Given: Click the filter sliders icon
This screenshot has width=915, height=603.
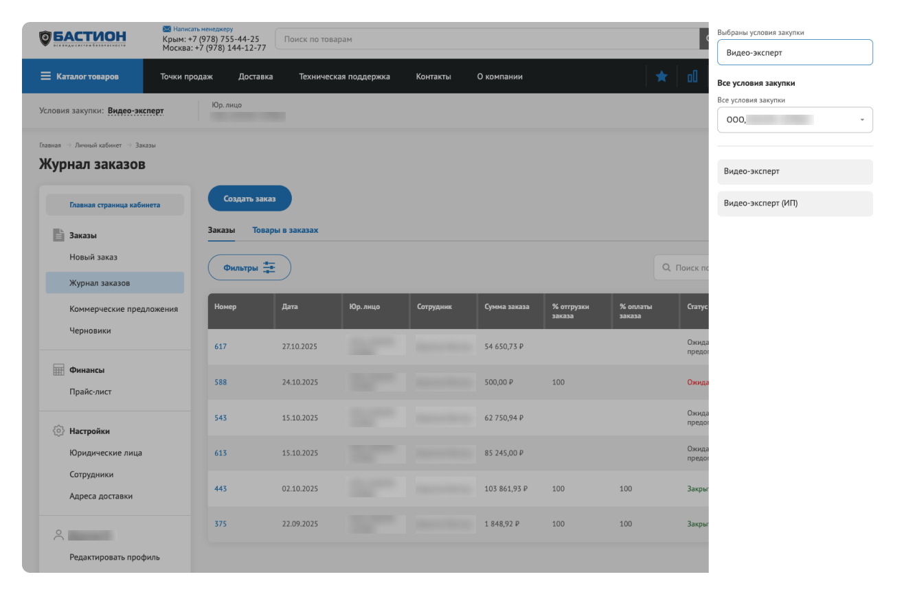Looking at the screenshot, I should [269, 268].
